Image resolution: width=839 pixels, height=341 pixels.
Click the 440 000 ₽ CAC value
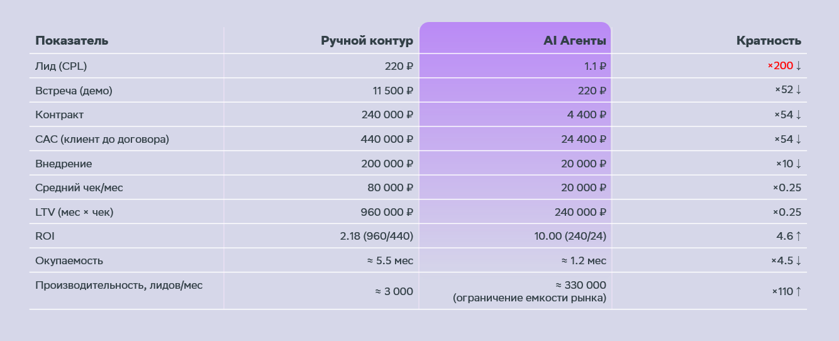click(387, 139)
